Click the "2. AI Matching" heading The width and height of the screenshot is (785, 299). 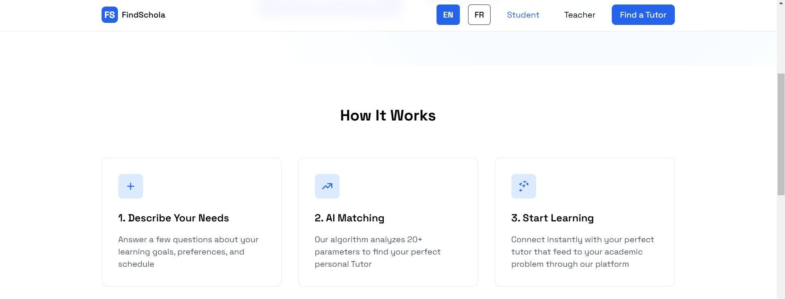coord(349,218)
